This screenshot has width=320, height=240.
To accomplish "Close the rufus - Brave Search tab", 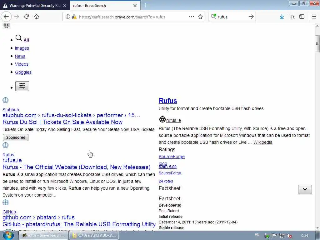I will 135,6.
